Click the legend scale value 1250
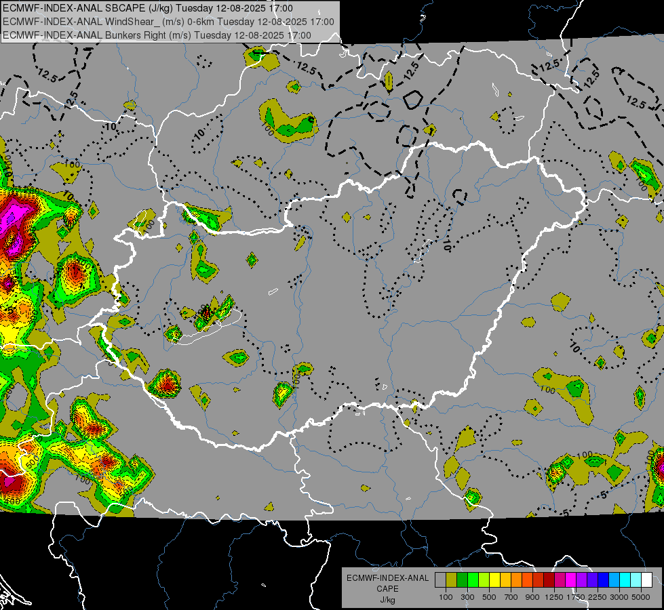Viewport: 664px width, 610px height. tap(554, 597)
